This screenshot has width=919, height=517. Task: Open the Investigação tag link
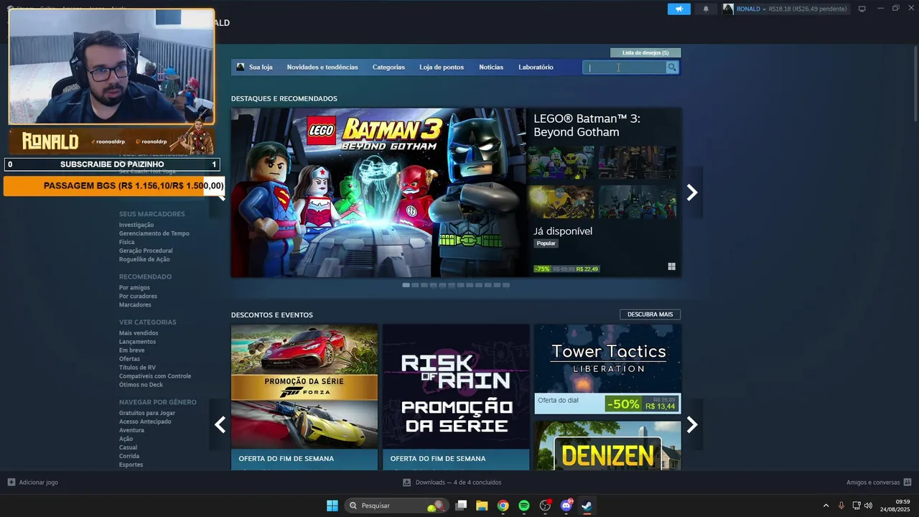point(136,225)
